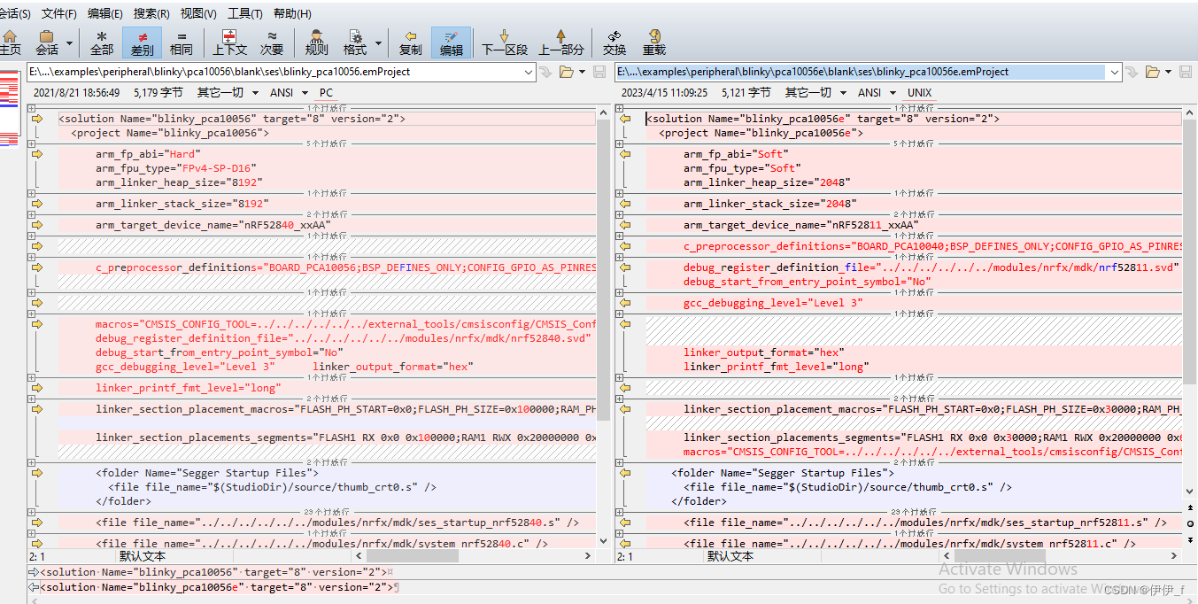The width and height of the screenshot is (1198, 604).
Task: Jump to 下一区段 next section
Action: click(x=505, y=42)
